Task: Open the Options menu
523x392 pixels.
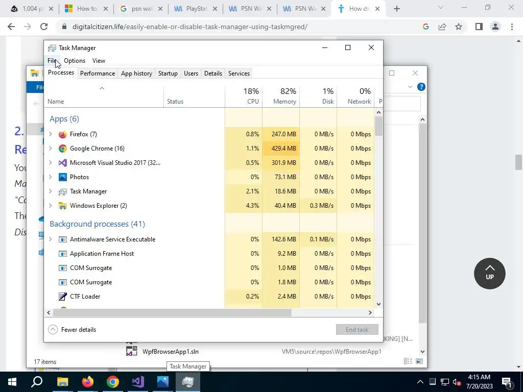Action: (75, 61)
